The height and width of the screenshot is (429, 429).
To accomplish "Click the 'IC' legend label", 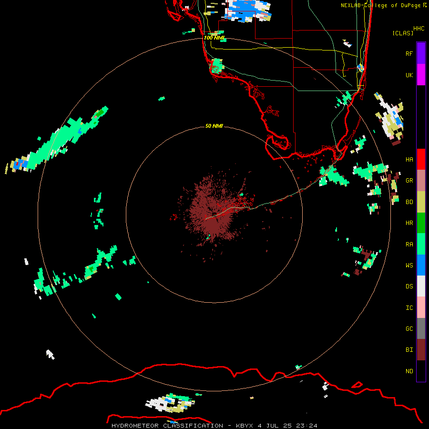I will click(409, 308).
